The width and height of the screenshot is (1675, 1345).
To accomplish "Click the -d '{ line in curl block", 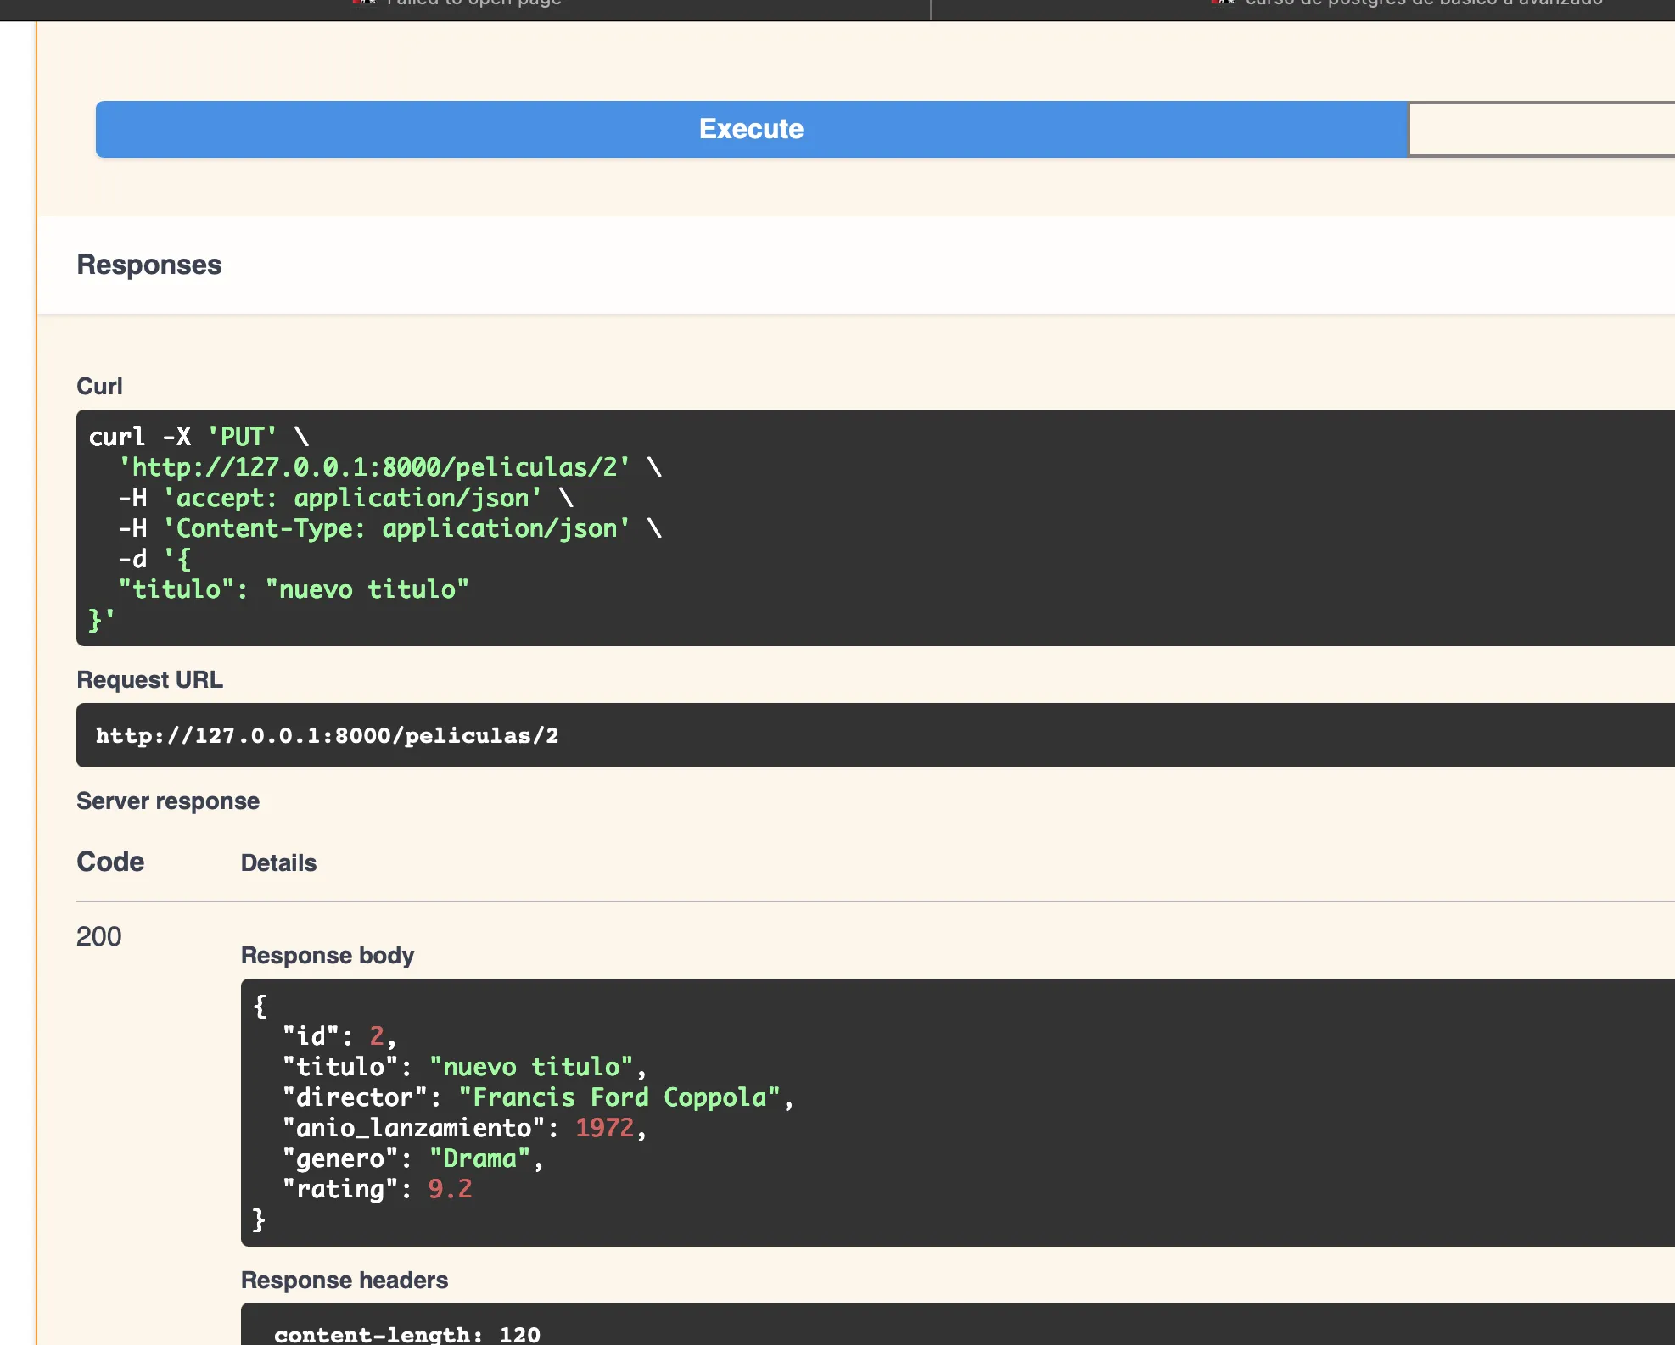I will click(154, 559).
